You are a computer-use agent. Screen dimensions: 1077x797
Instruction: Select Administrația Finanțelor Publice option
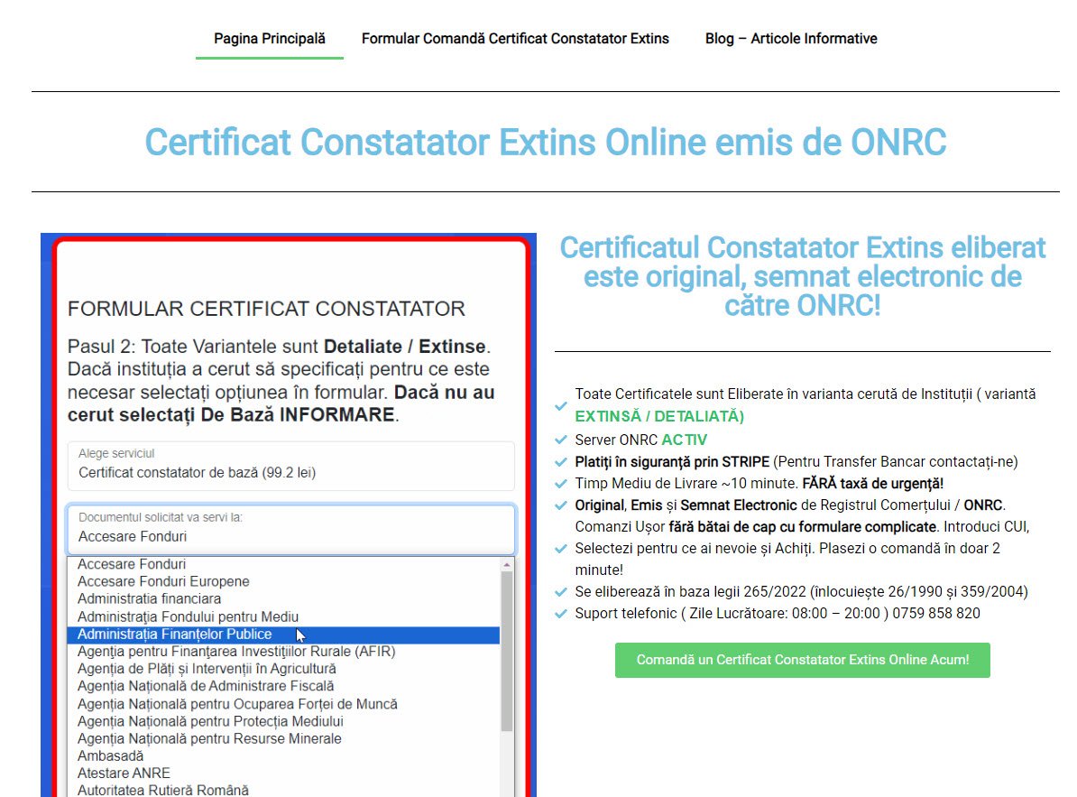(x=283, y=635)
